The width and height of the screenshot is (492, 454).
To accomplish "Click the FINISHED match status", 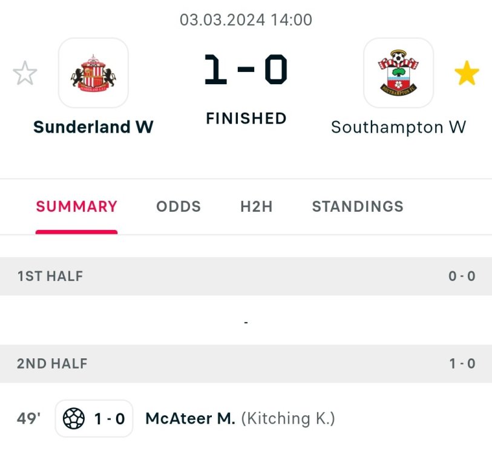I will click(x=246, y=119).
